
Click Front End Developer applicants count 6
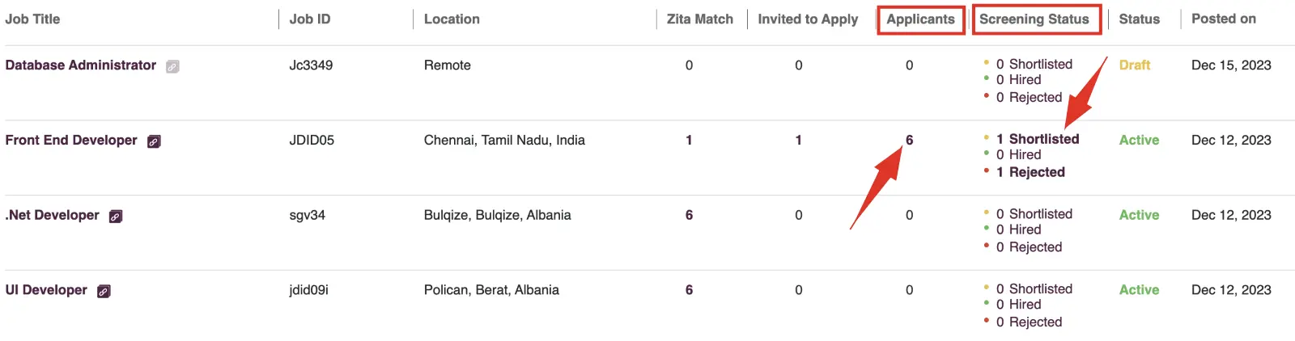coord(909,140)
